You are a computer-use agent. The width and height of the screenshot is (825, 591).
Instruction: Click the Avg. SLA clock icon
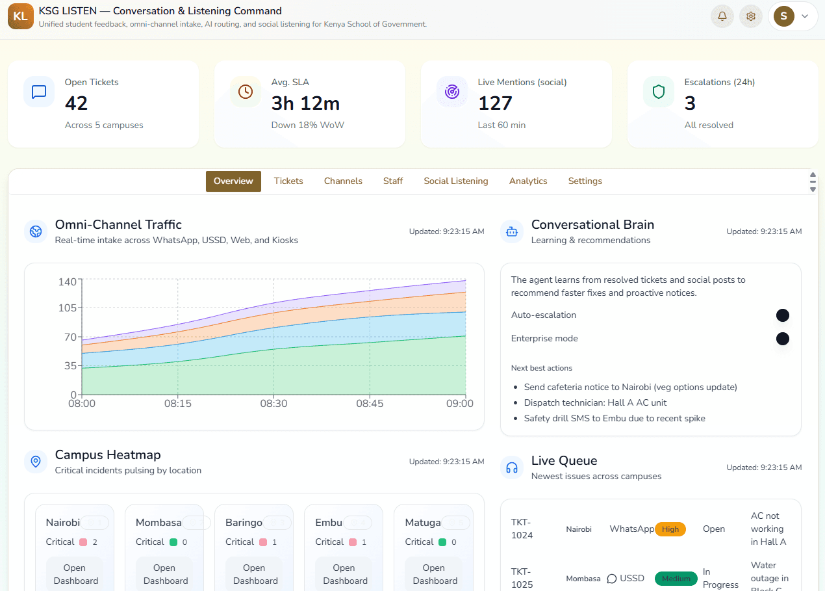pyautogui.click(x=246, y=92)
